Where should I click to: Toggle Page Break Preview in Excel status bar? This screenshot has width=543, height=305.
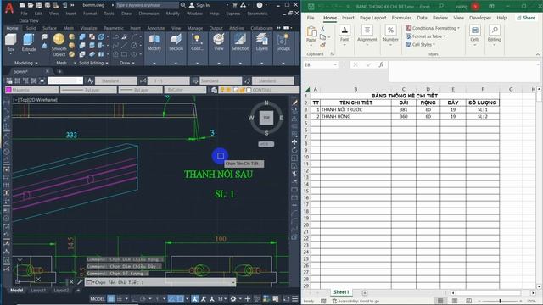pyautogui.click(x=469, y=301)
